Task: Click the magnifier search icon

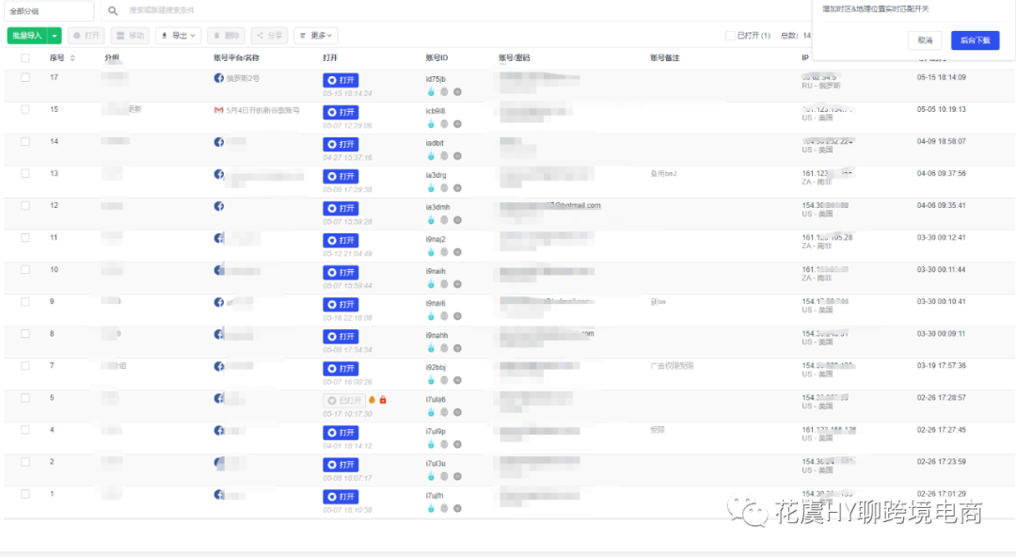Action: pyautogui.click(x=113, y=10)
